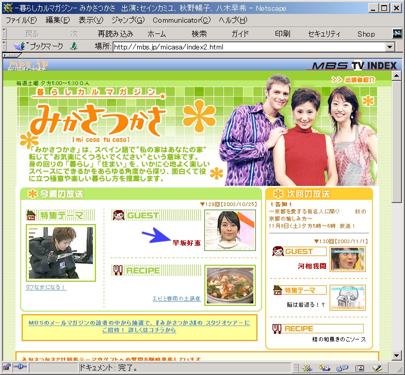Open the セキュリティ toolbar button

click(325, 34)
